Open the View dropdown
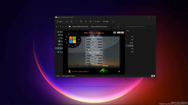 coord(106,21)
